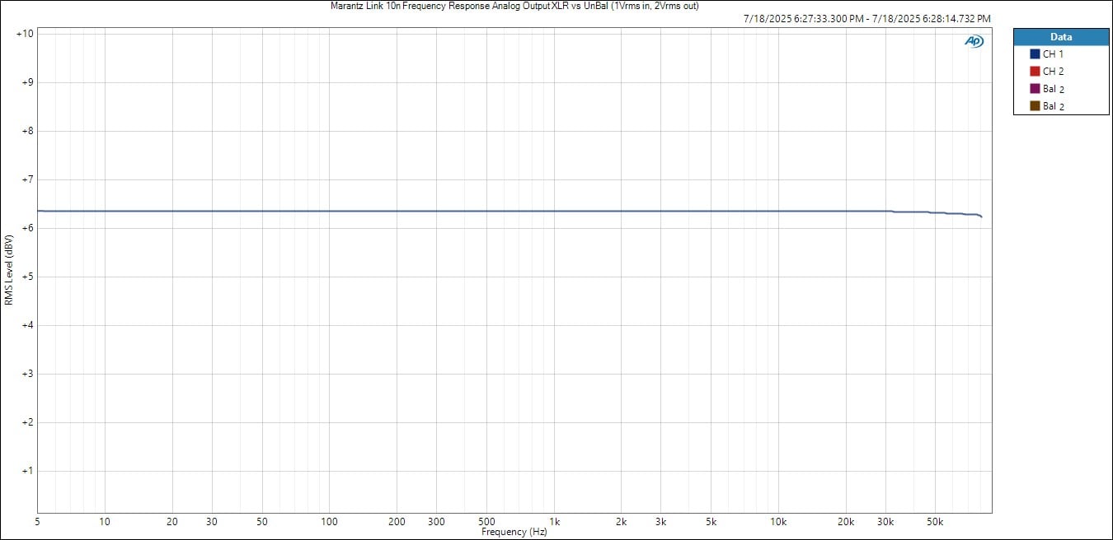The image size is (1113, 540).
Task: Click the 5 tick at the frequency axis start
Action: click(37, 522)
